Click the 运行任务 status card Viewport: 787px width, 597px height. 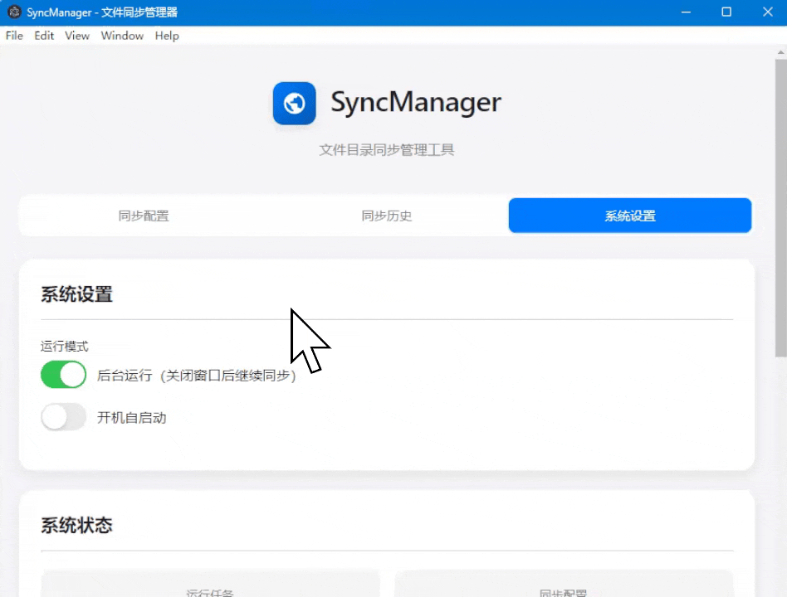click(210, 585)
